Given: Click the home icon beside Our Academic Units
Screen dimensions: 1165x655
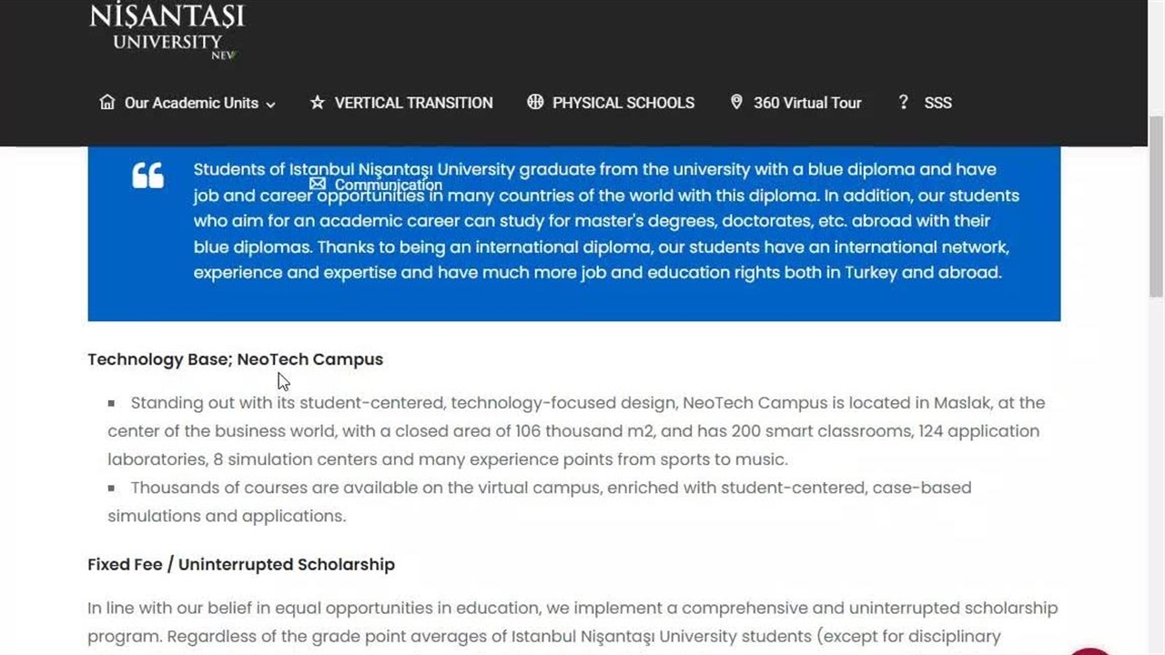Looking at the screenshot, I should [107, 103].
